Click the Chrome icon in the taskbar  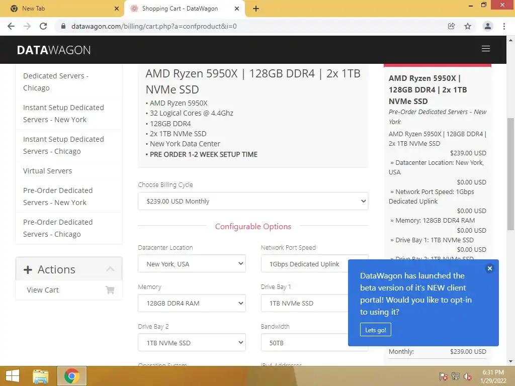pyautogui.click(x=72, y=376)
